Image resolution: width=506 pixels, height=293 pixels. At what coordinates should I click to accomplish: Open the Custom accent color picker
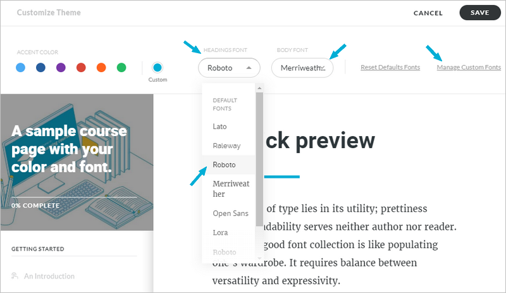(x=157, y=68)
